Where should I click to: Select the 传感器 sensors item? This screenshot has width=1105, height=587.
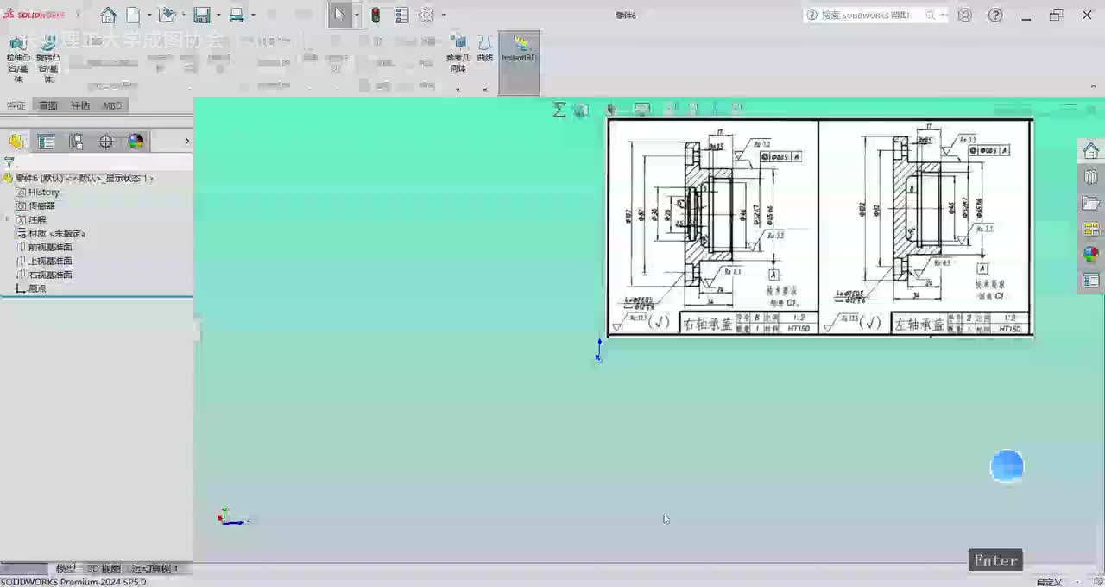click(x=35, y=205)
